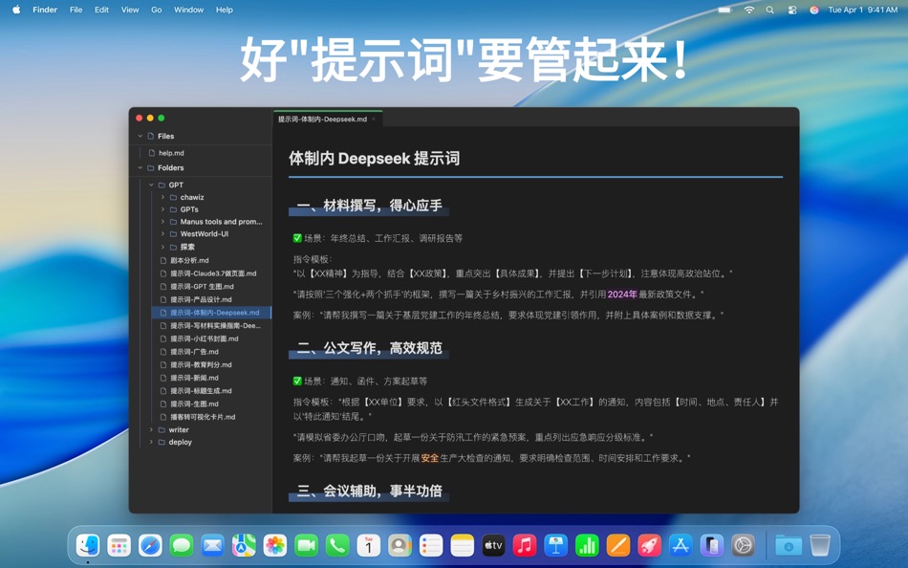Launch Apple TV from the dock

pyautogui.click(x=493, y=545)
